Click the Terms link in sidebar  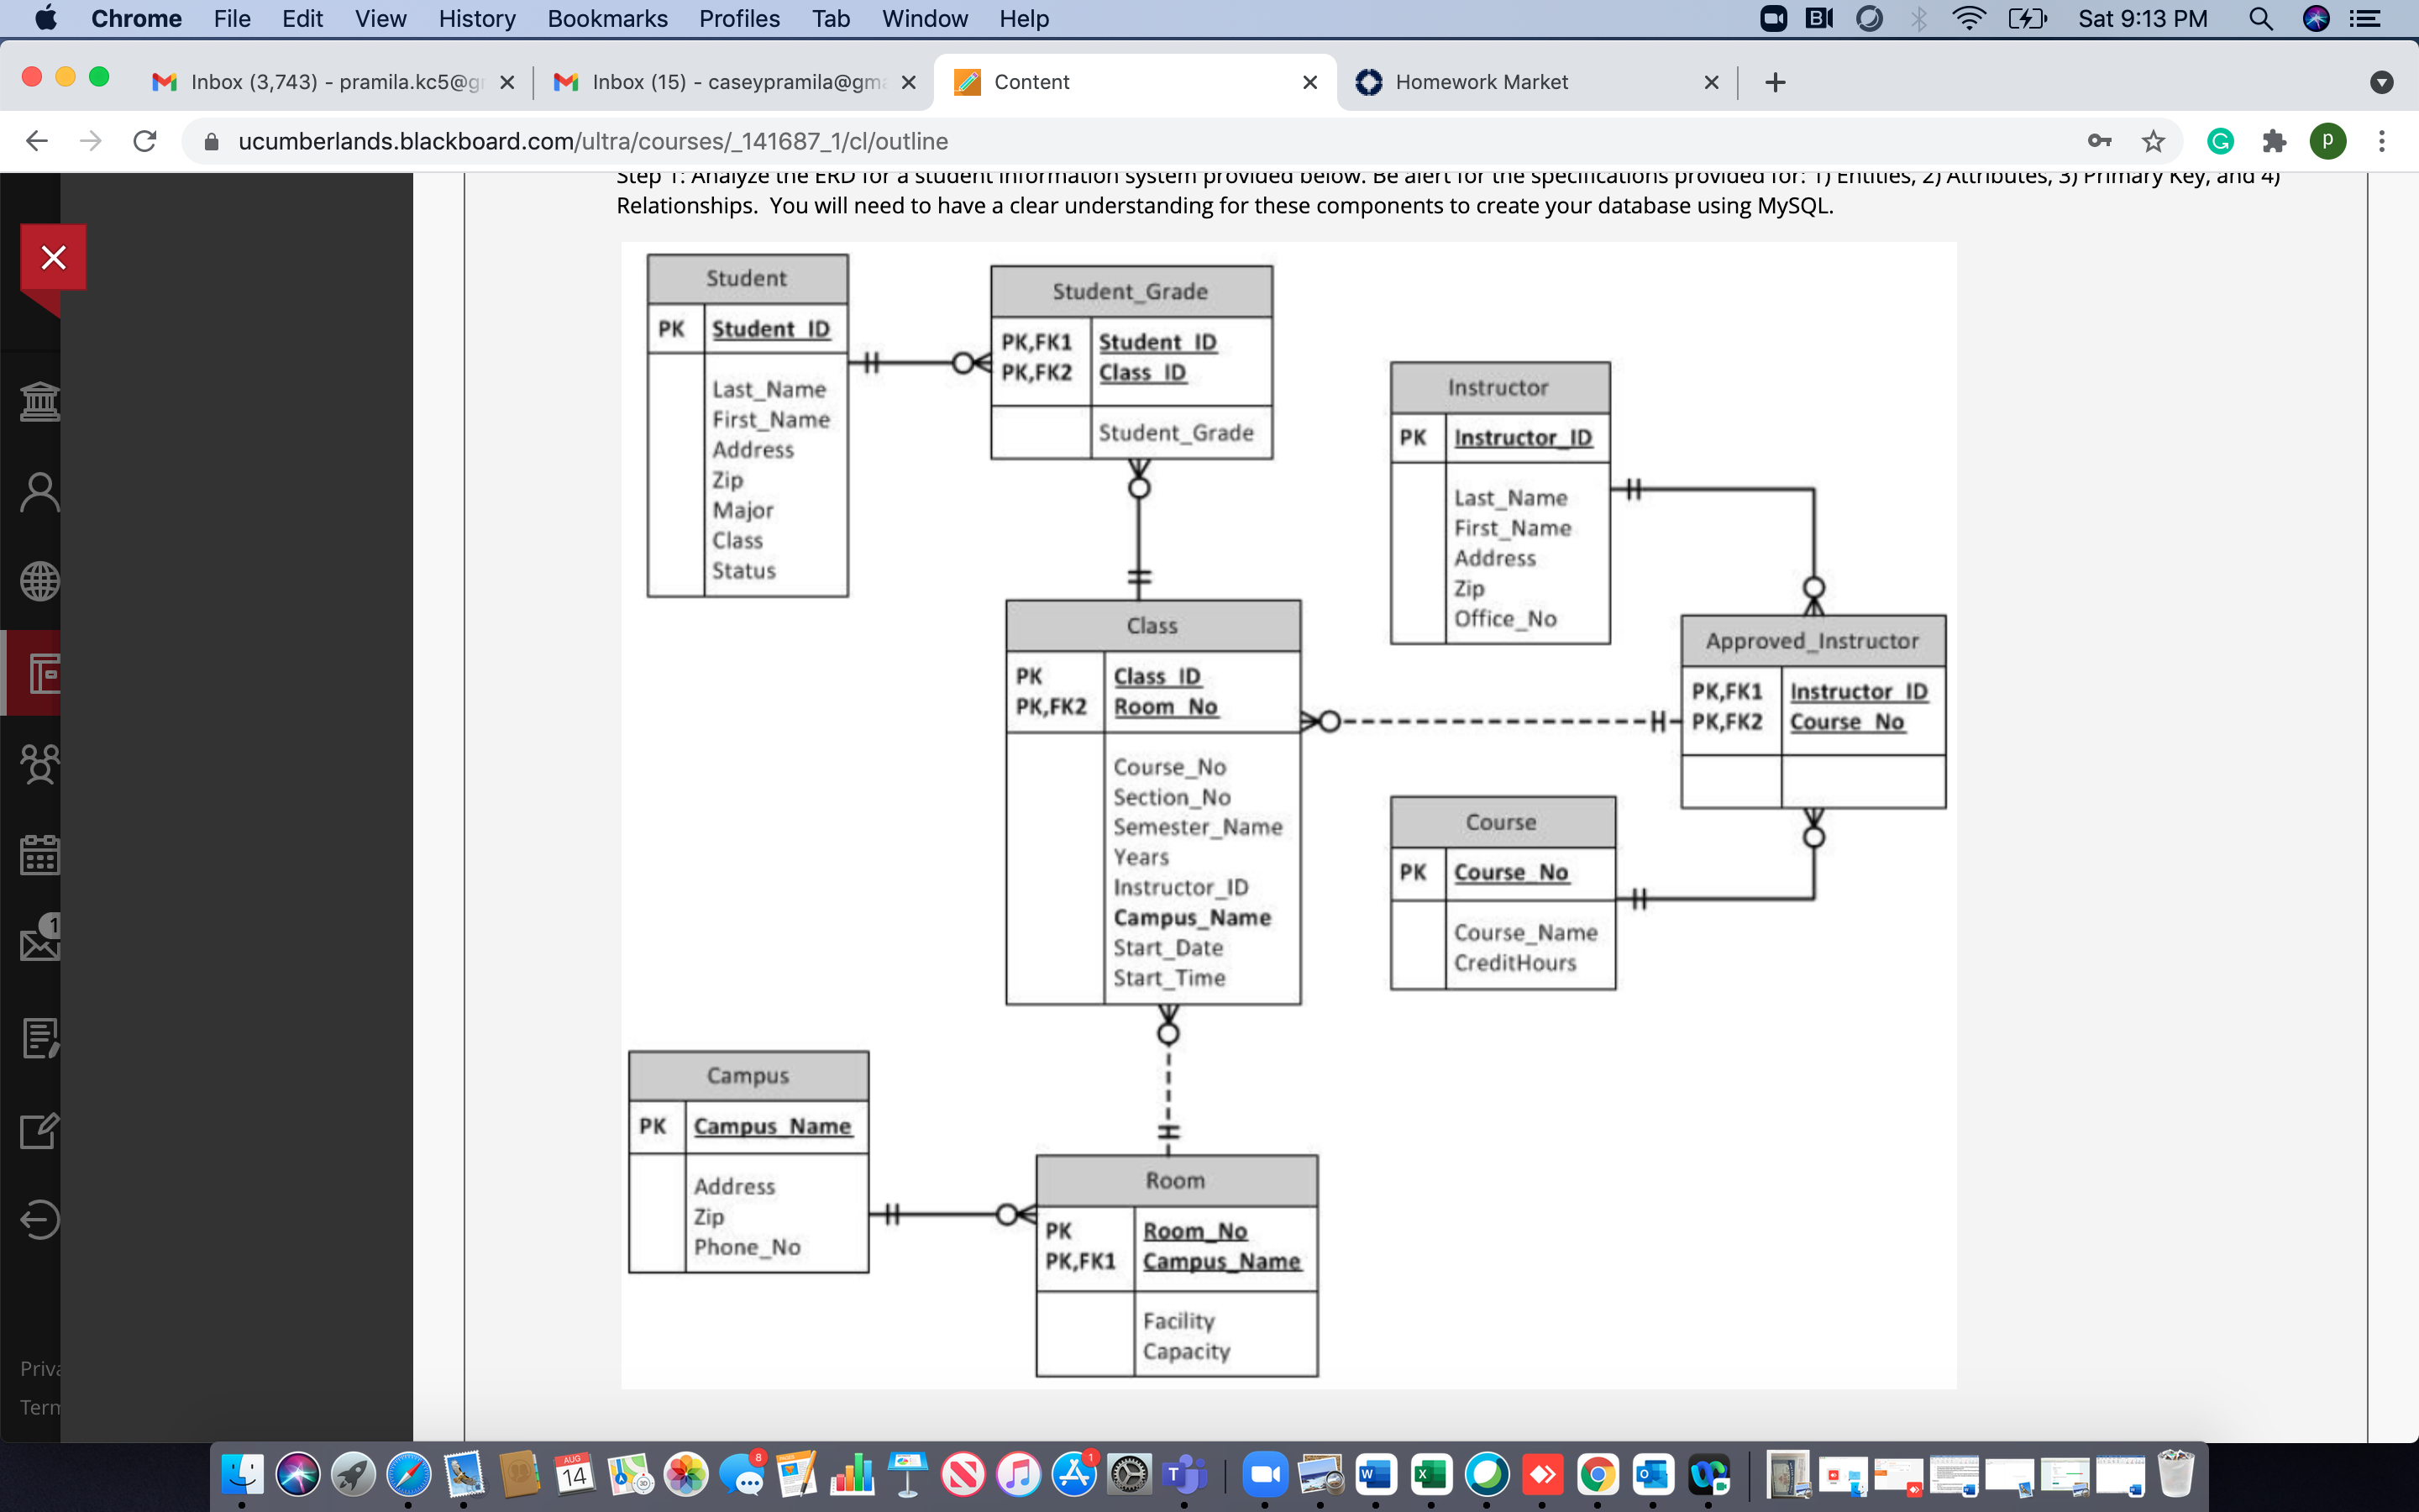[x=40, y=1407]
